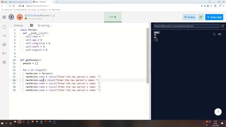Screen dimensions: 226x127
Task: Click code line 'for x in range(5):'
Action: coord(35,70)
